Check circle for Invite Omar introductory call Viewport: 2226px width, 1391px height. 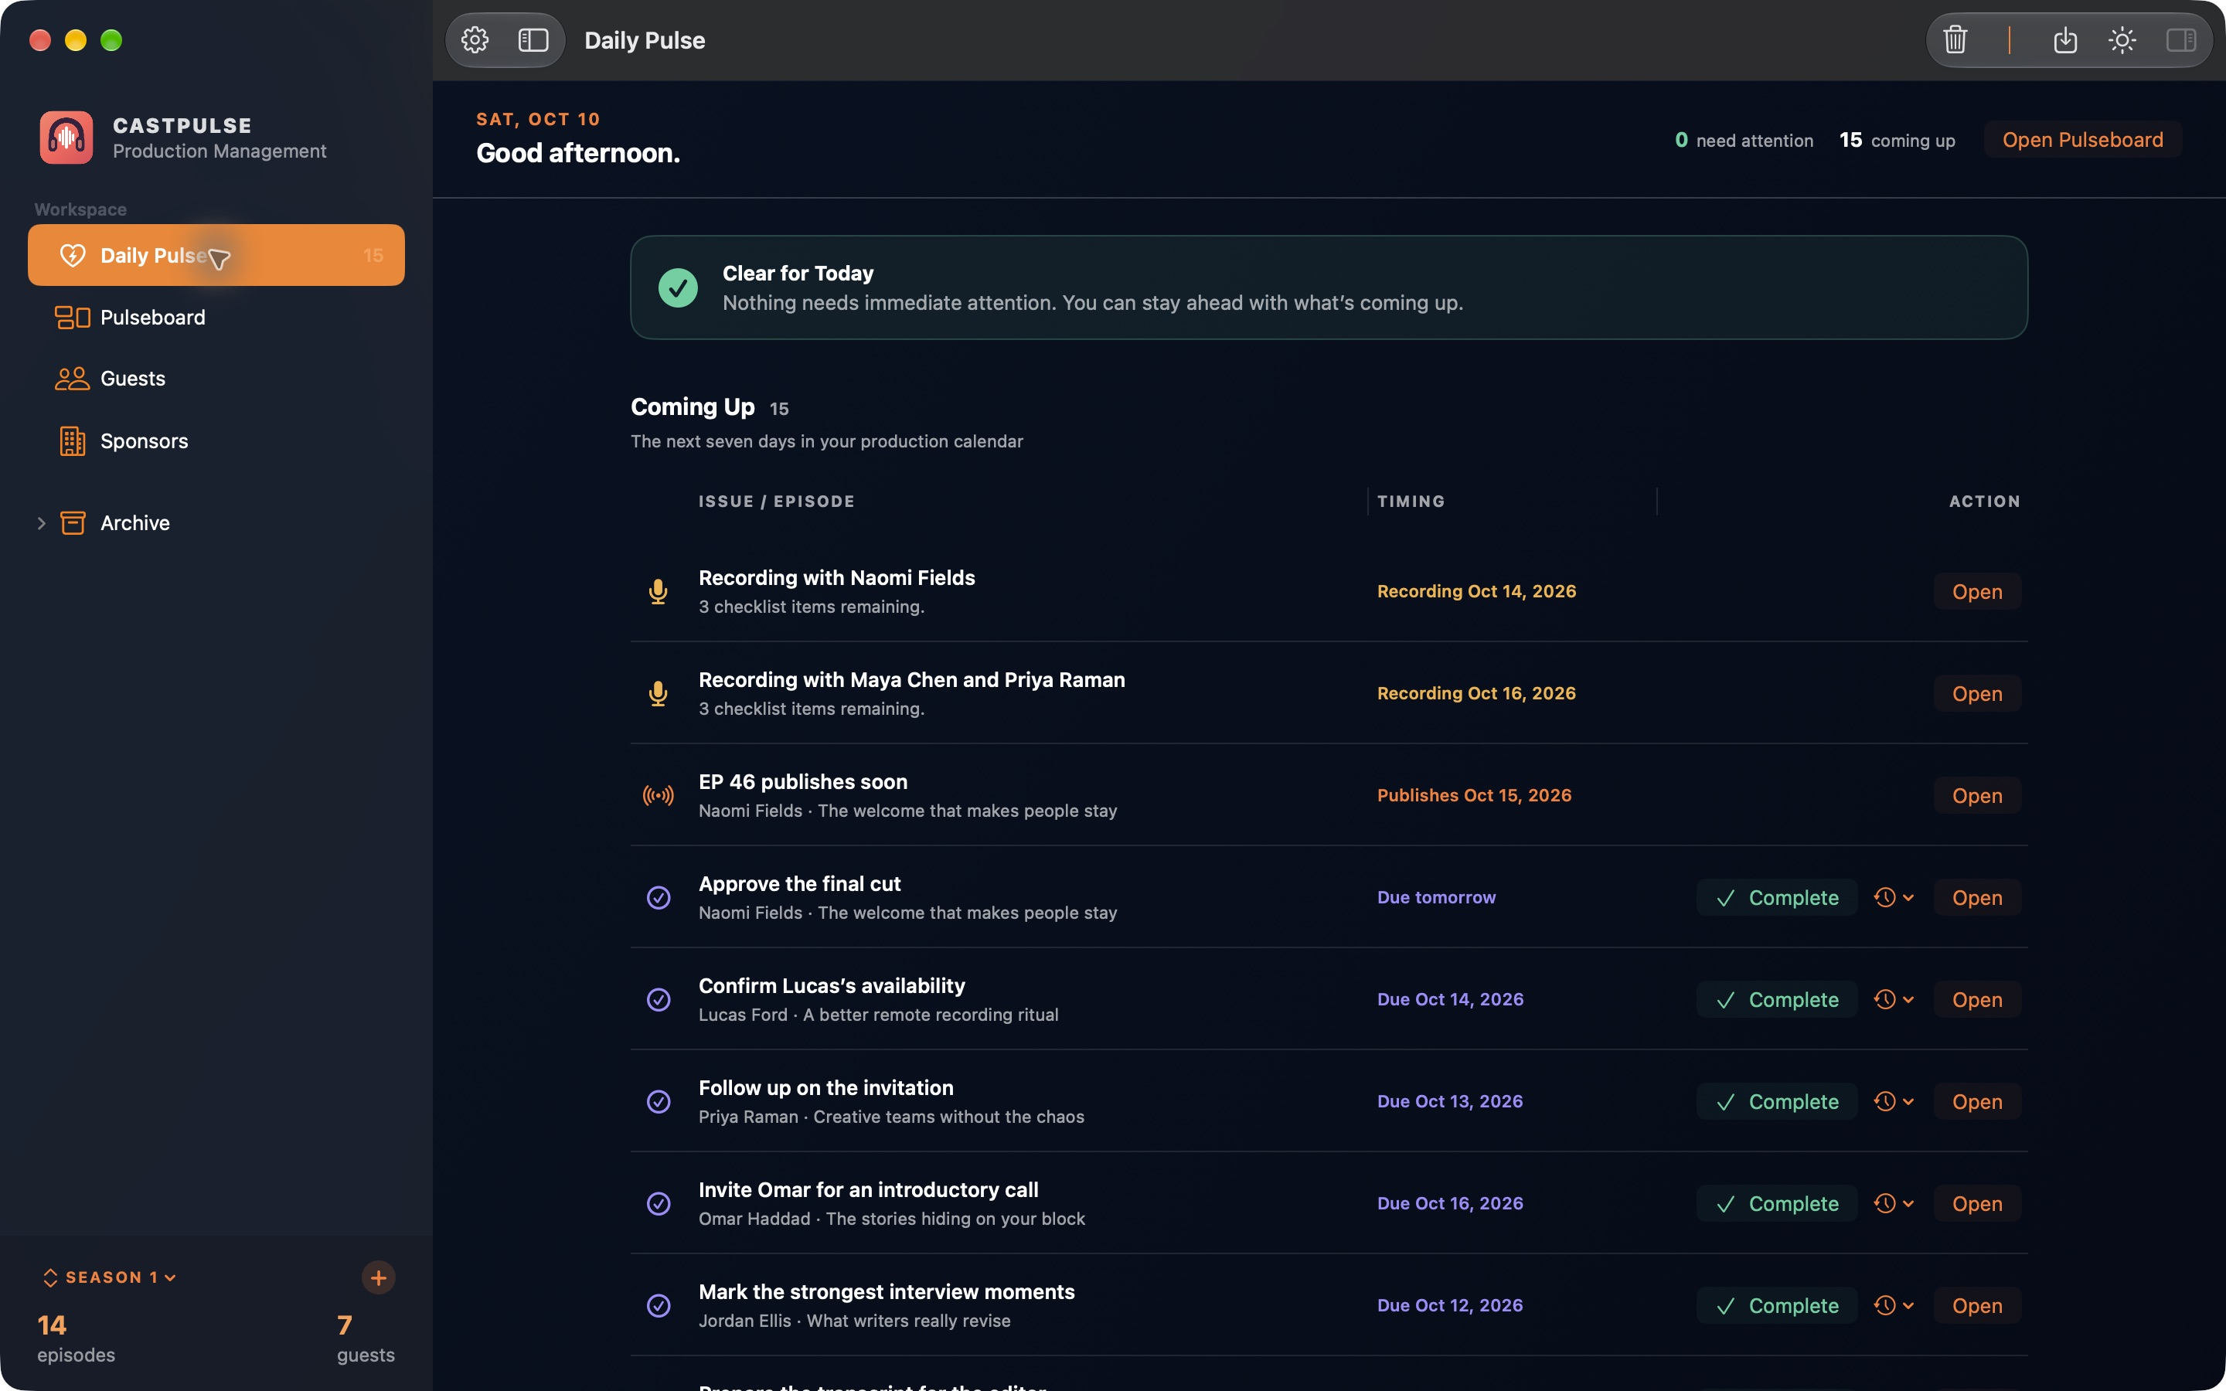tap(659, 1204)
